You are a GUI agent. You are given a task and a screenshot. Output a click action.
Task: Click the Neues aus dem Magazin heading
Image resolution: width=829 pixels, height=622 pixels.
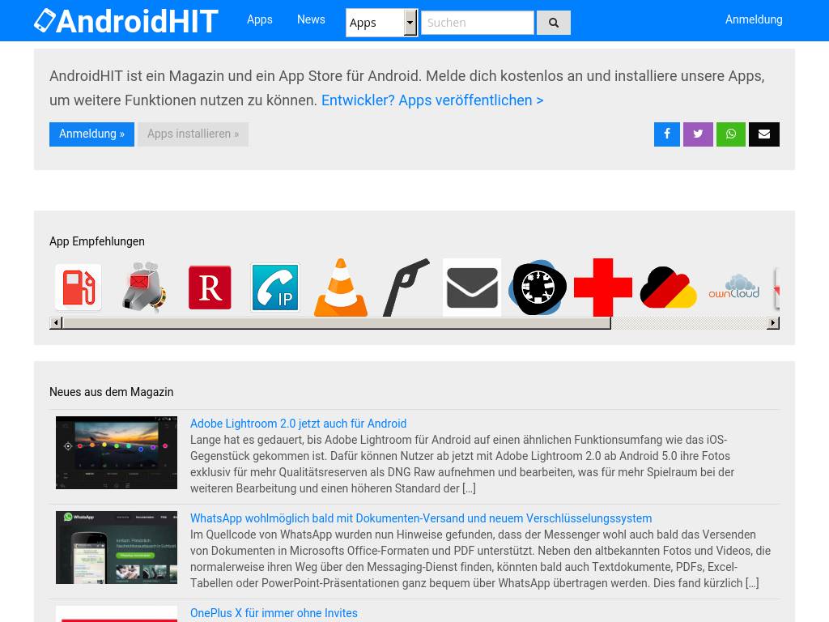tap(111, 392)
